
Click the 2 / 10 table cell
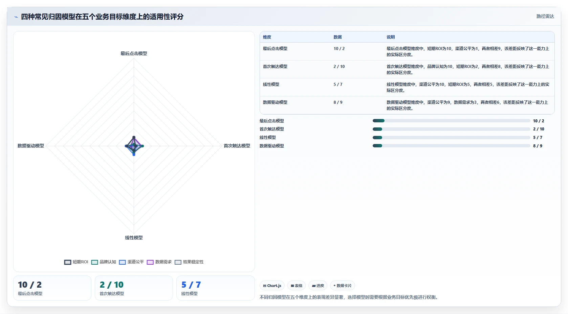click(x=339, y=67)
